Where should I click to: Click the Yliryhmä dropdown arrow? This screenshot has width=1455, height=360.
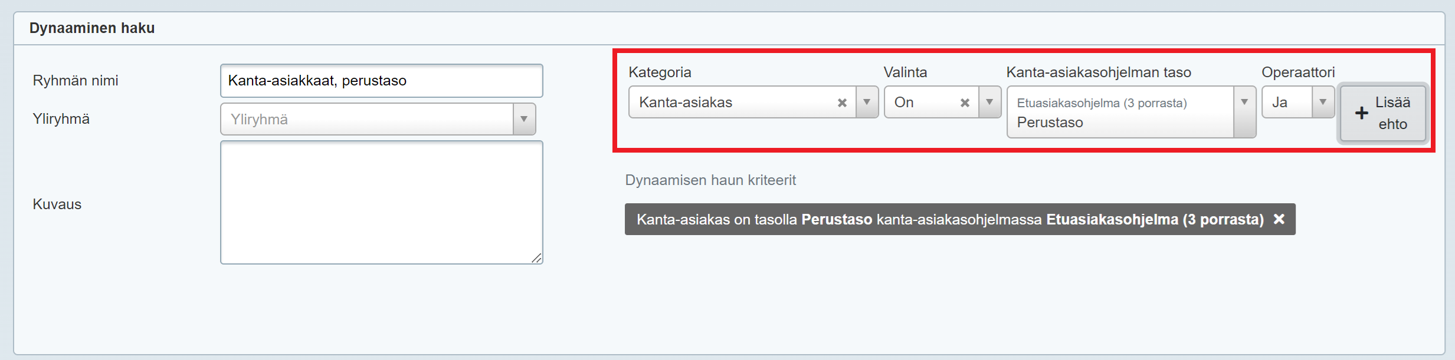(x=523, y=119)
